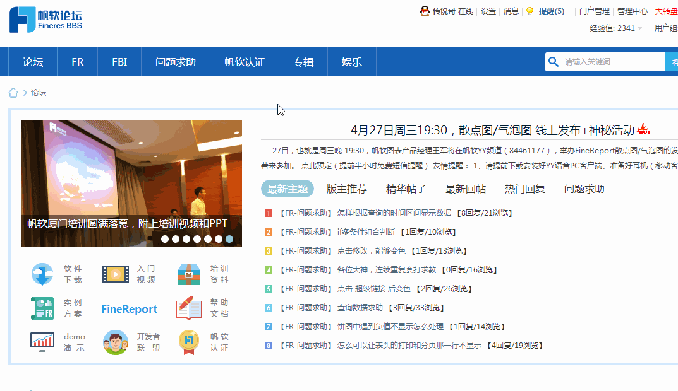The image size is (678, 391).
Task: Switch to the 最新主题 tab
Action: [288, 189]
